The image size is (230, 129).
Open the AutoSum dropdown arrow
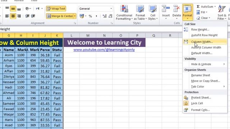coord(215,6)
